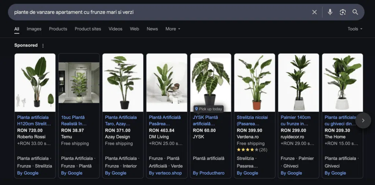
Task: Open 'Strelitzia nicolai (Pasarea…' link
Action: (252, 121)
